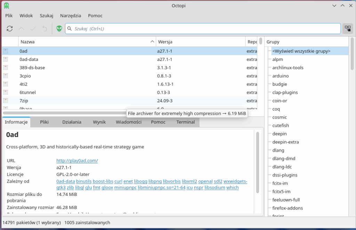Open the 0ad-data dependency link
The width and height of the screenshot is (356, 230).
click(66, 181)
